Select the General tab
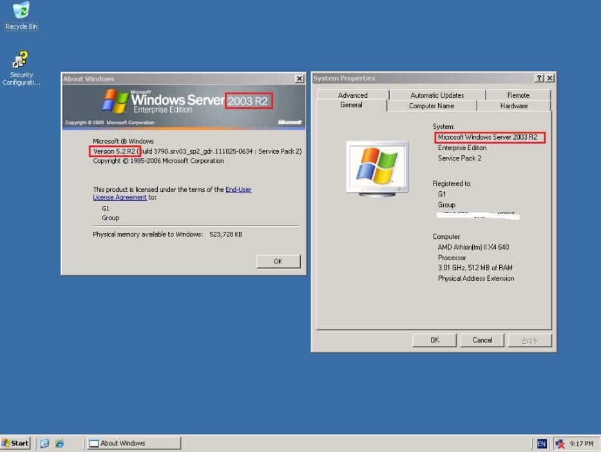This screenshot has width=601, height=452. point(351,105)
